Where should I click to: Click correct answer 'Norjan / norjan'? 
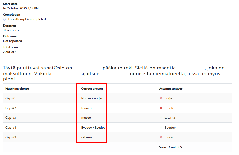pos(92,98)
